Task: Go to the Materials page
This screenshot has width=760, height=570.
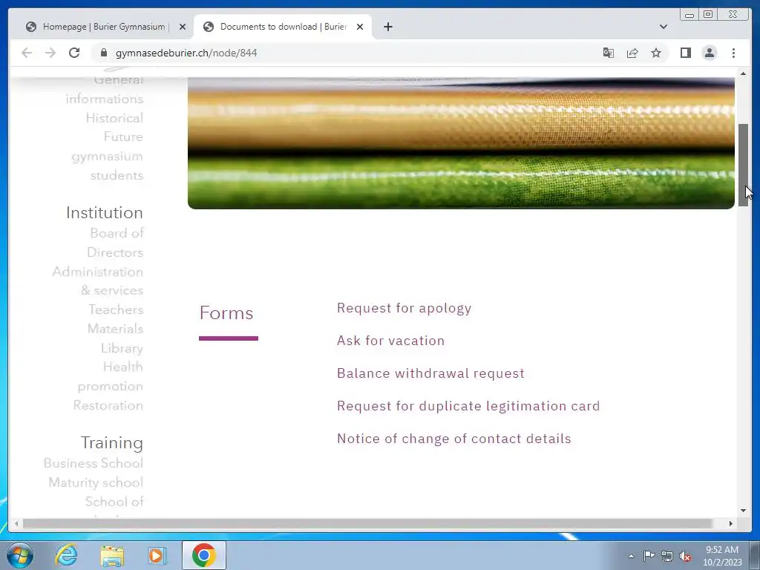Action: coord(115,329)
